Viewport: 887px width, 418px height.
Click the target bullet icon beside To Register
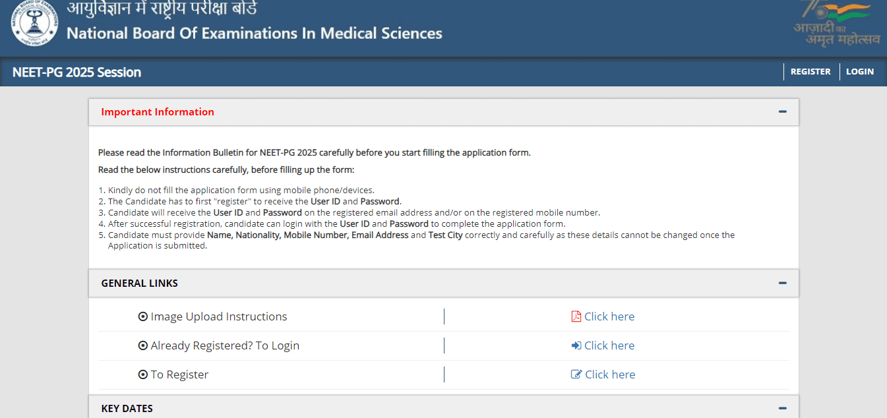click(143, 374)
